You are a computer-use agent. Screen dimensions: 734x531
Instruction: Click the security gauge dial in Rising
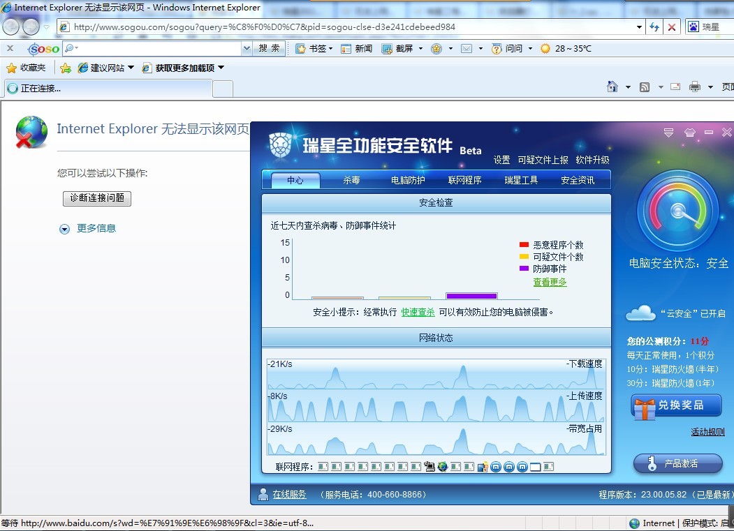point(677,211)
